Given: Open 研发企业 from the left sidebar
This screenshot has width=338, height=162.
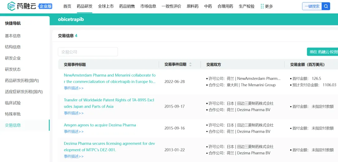Looking at the screenshot, I should click(13, 58).
